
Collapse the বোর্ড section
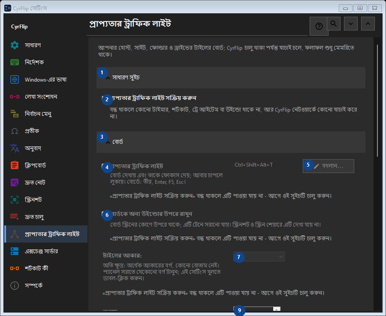(231, 142)
